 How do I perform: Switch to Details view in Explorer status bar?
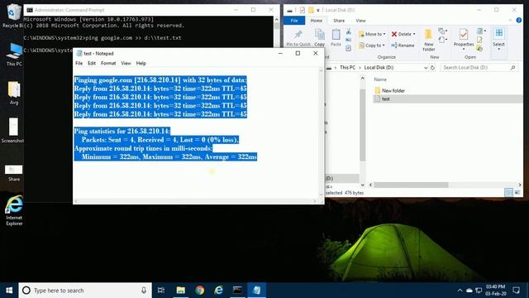click(509, 193)
